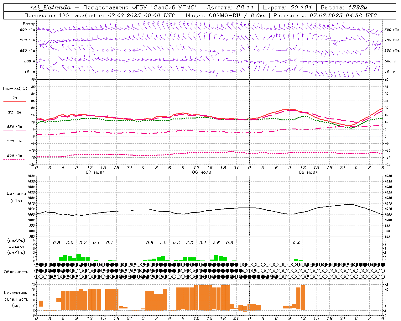Click the Облачность row label
The height and width of the screenshot is (321, 401).
pos(16,272)
